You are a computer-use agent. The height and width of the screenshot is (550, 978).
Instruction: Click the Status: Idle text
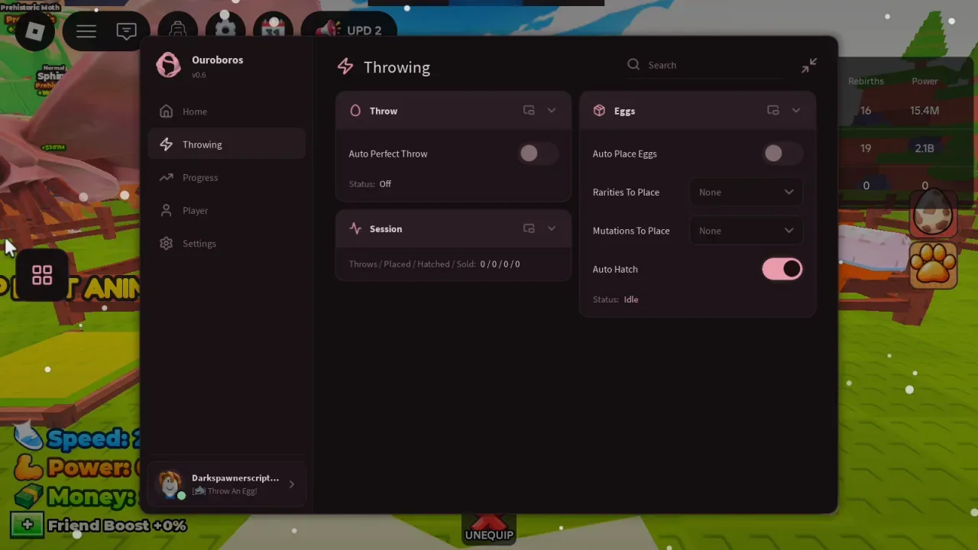click(x=615, y=299)
